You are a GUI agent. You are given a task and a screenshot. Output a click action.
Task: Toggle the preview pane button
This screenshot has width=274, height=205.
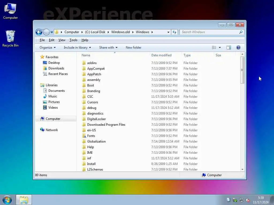229,48
